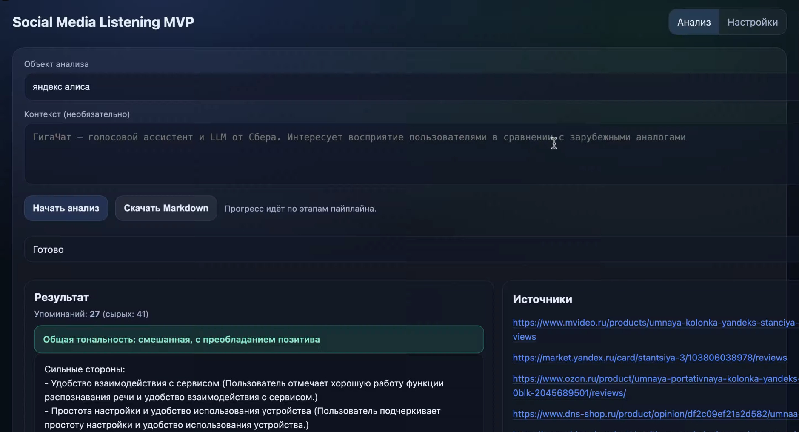This screenshot has height=432, width=799.
Task: Select the Готово status text
Action: [48, 249]
